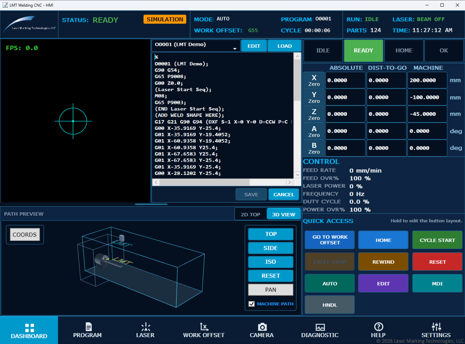Click the LMT app icon in title bar
Screen dimensions: 465x344
click(5, 5)
